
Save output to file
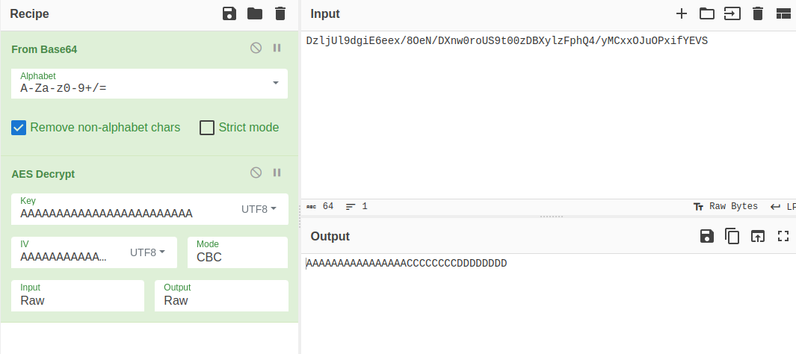pos(706,236)
